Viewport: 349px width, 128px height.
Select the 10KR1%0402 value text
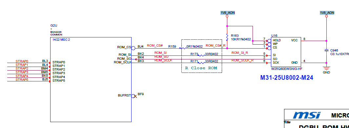[241, 39]
